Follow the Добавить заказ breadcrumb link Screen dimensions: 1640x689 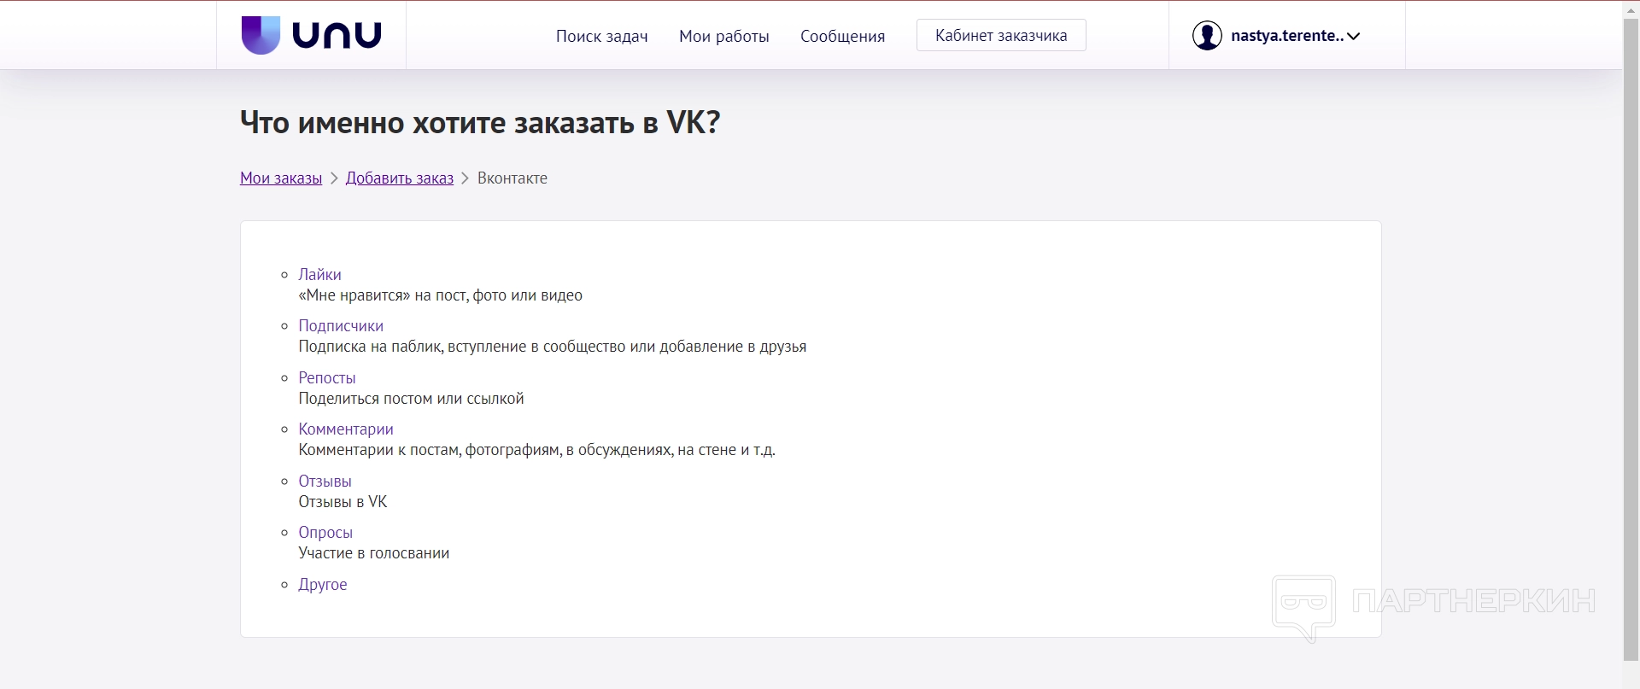[x=400, y=178]
